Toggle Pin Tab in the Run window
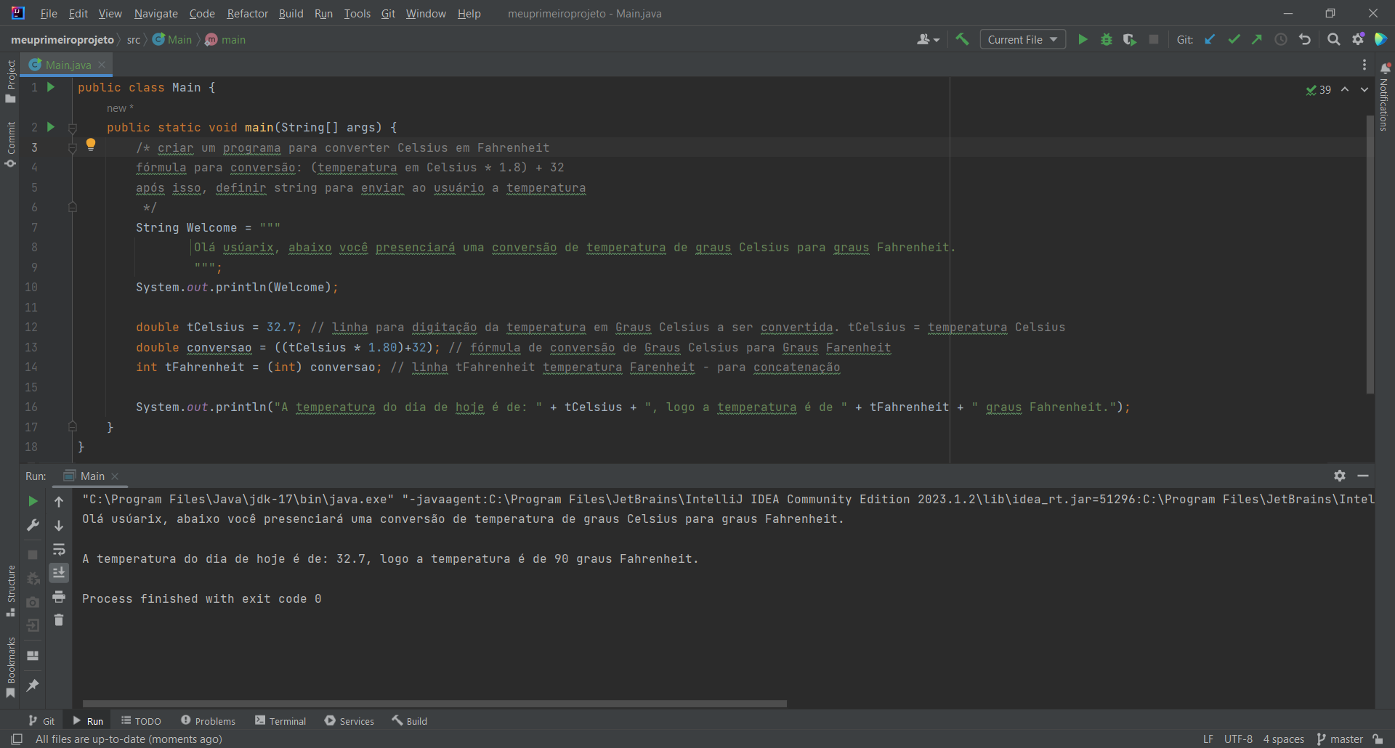 33,685
